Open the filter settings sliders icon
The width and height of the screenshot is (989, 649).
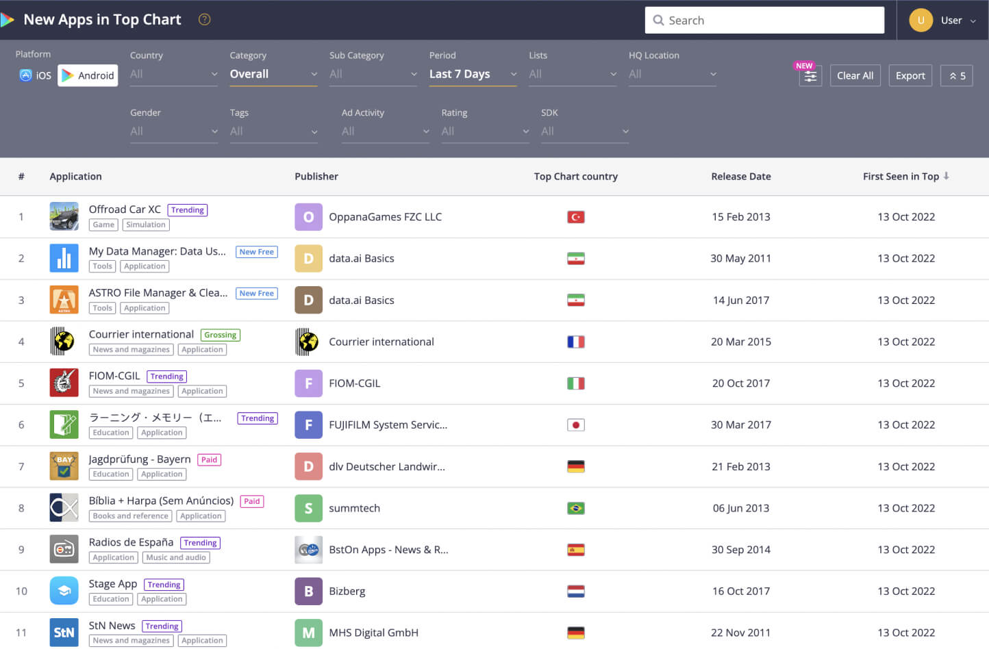point(810,76)
